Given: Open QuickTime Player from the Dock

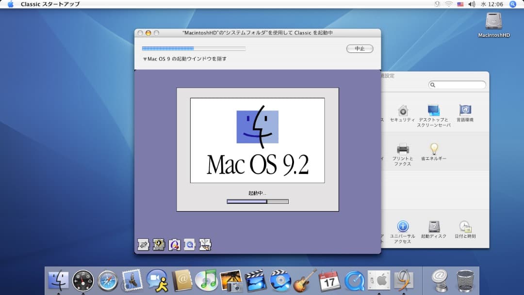Looking at the screenshot, I should point(354,280).
